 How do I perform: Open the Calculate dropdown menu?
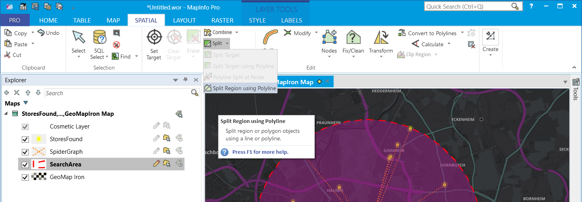coord(449,44)
